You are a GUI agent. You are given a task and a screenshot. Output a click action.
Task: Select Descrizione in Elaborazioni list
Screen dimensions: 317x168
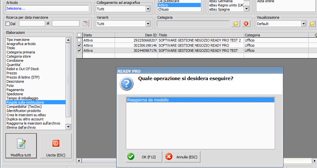coord(15,81)
